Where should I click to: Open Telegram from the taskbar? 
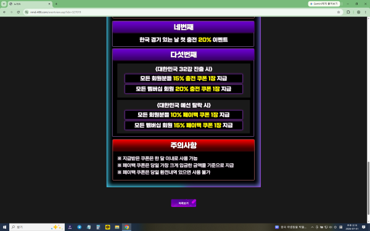coord(80,227)
